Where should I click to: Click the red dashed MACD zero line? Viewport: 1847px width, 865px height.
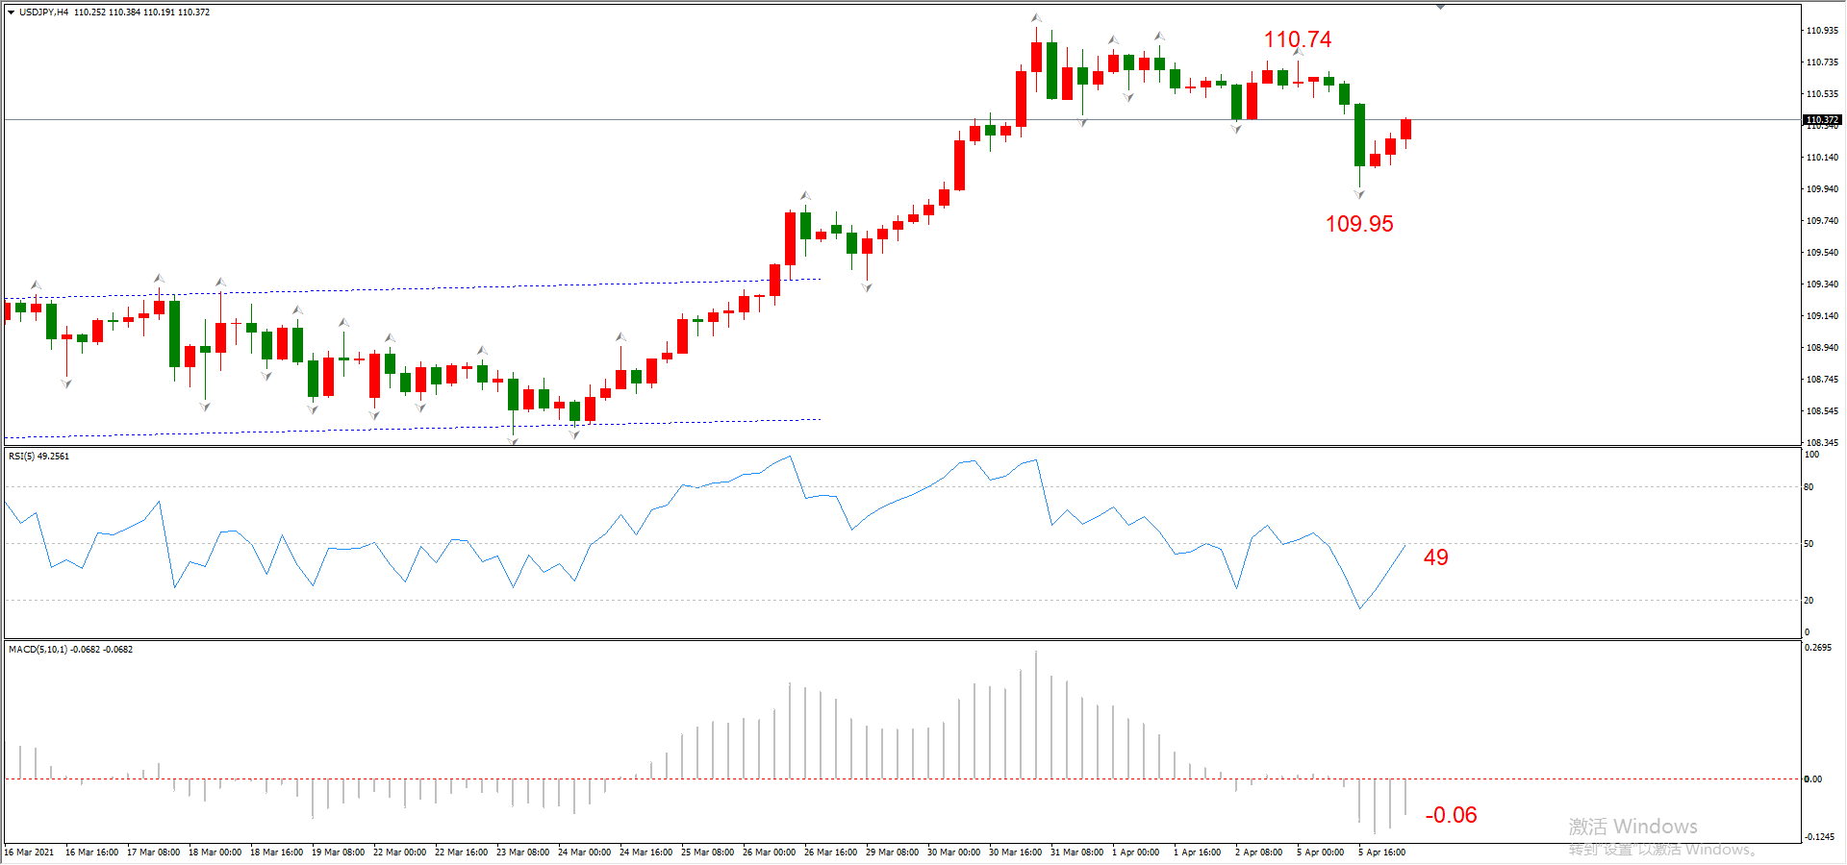click(x=902, y=779)
